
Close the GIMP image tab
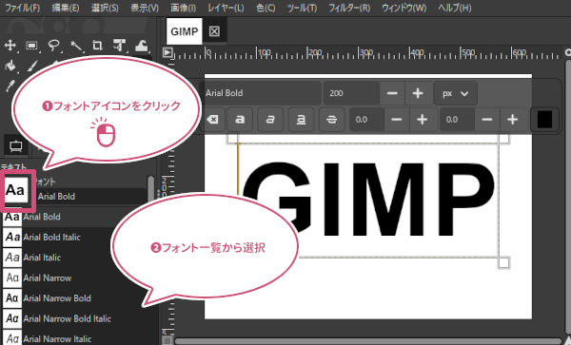[x=214, y=31]
